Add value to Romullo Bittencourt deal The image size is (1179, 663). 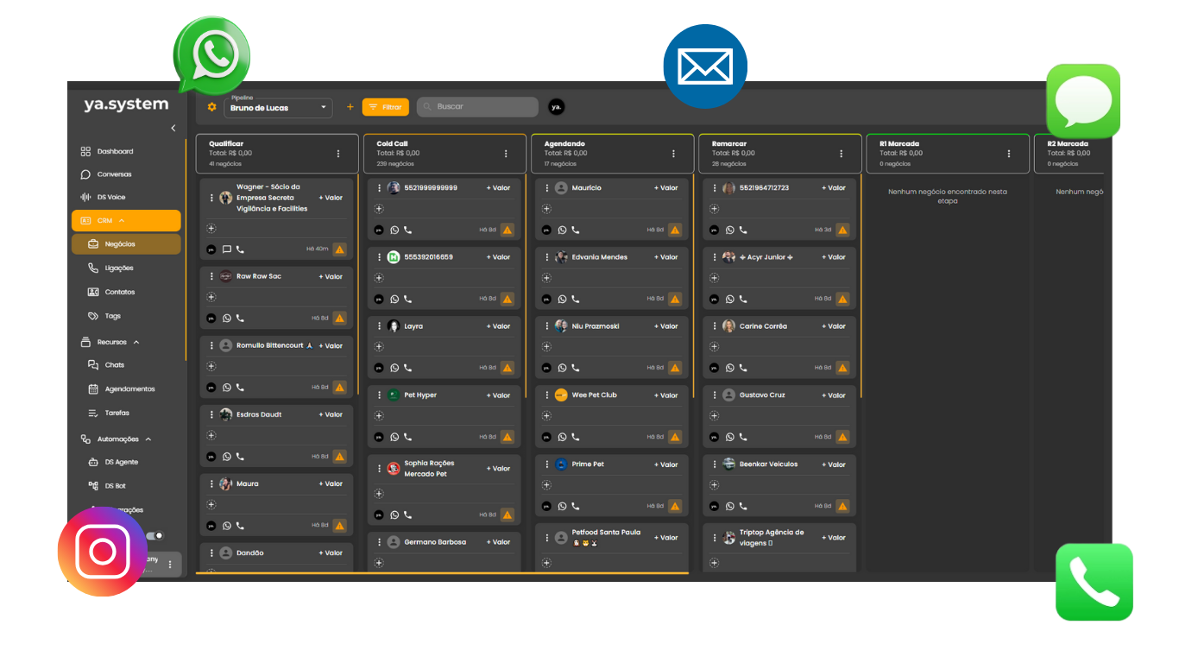331,345
